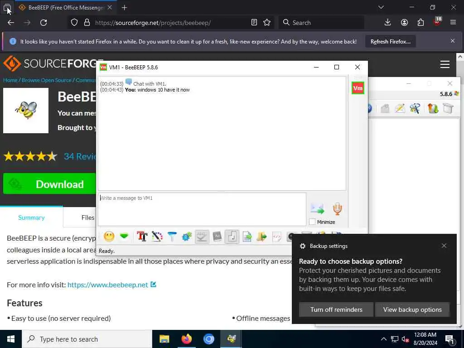464x348 pixels.
Task: Click the send folder icon with green arrow
Action: pyautogui.click(x=261, y=237)
